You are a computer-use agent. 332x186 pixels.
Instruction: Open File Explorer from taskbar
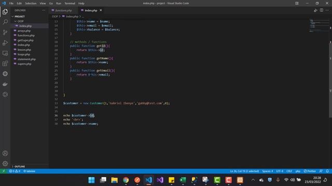(114, 180)
